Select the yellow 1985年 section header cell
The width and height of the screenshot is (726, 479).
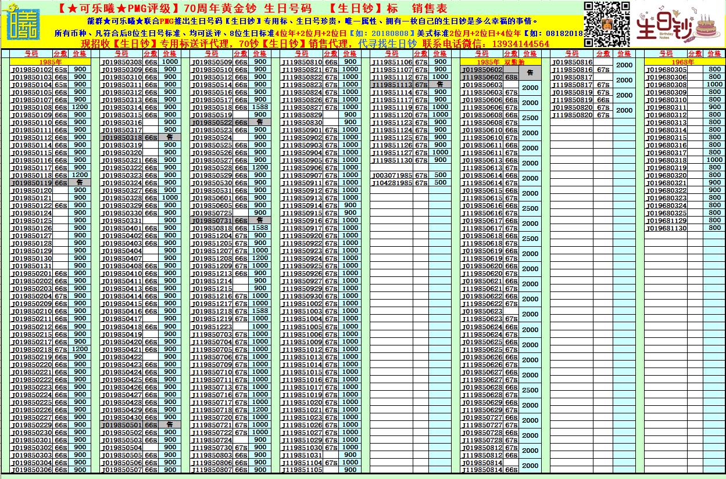click(x=51, y=62)
